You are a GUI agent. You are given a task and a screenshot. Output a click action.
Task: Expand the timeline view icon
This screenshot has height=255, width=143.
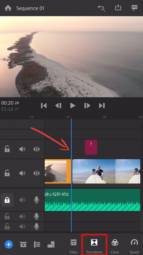51,244
